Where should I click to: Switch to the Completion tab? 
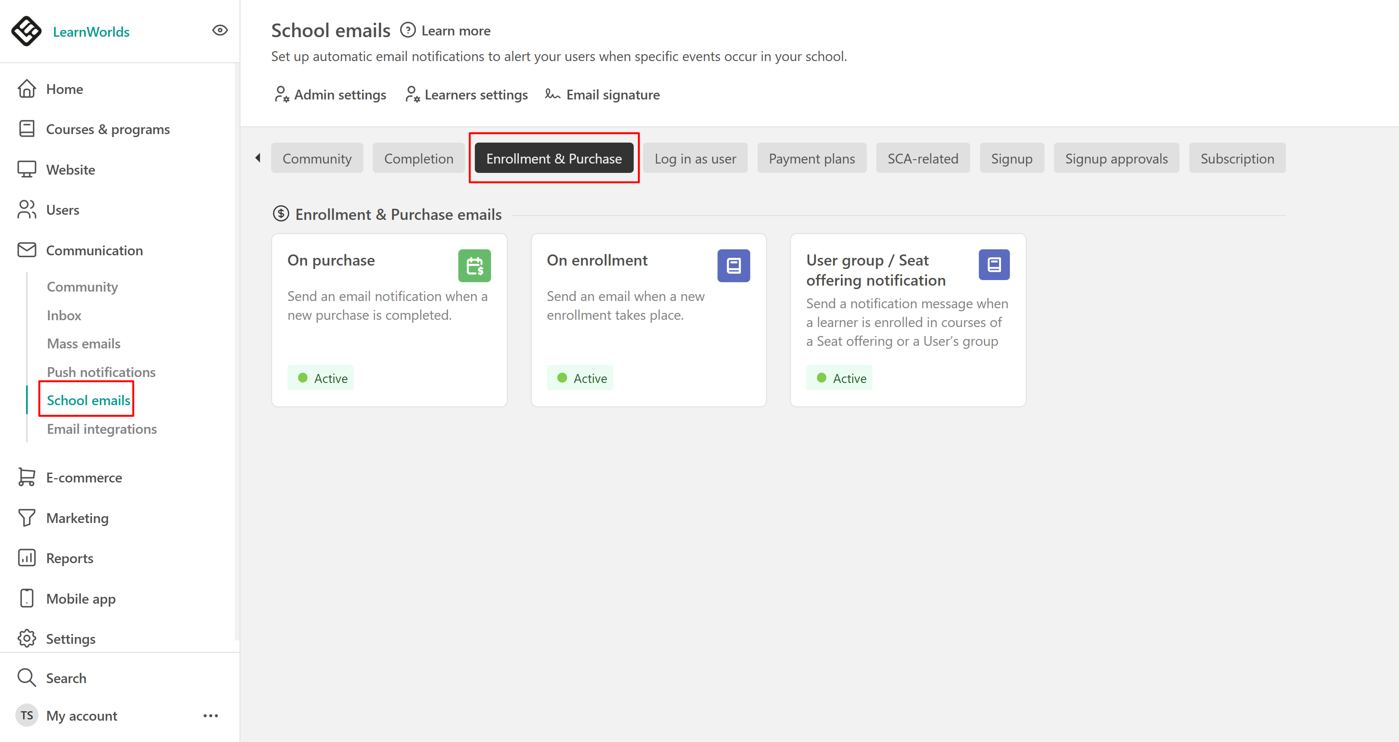pos(418,158)
